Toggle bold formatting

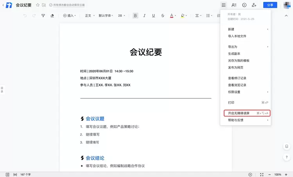(136, 16)
